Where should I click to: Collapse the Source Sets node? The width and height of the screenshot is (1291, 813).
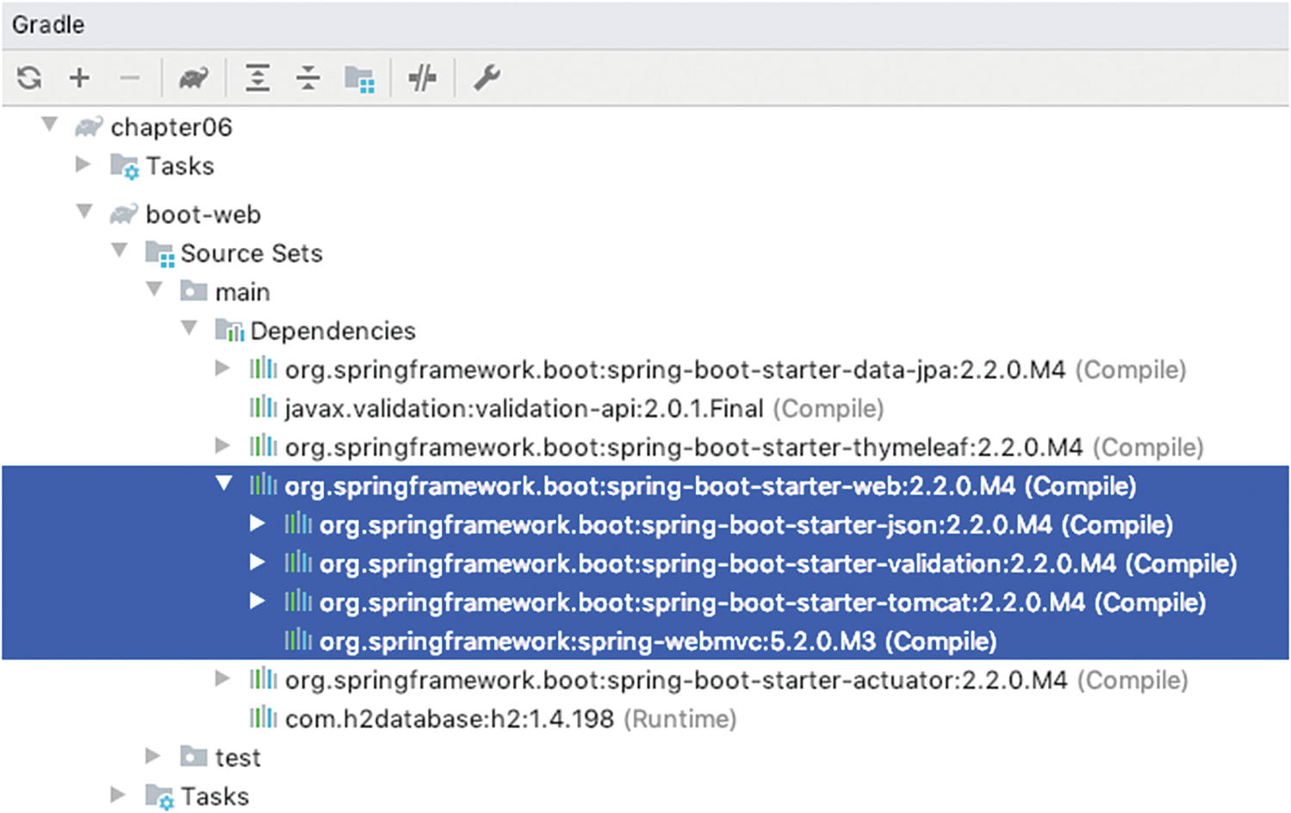[120, 251]
